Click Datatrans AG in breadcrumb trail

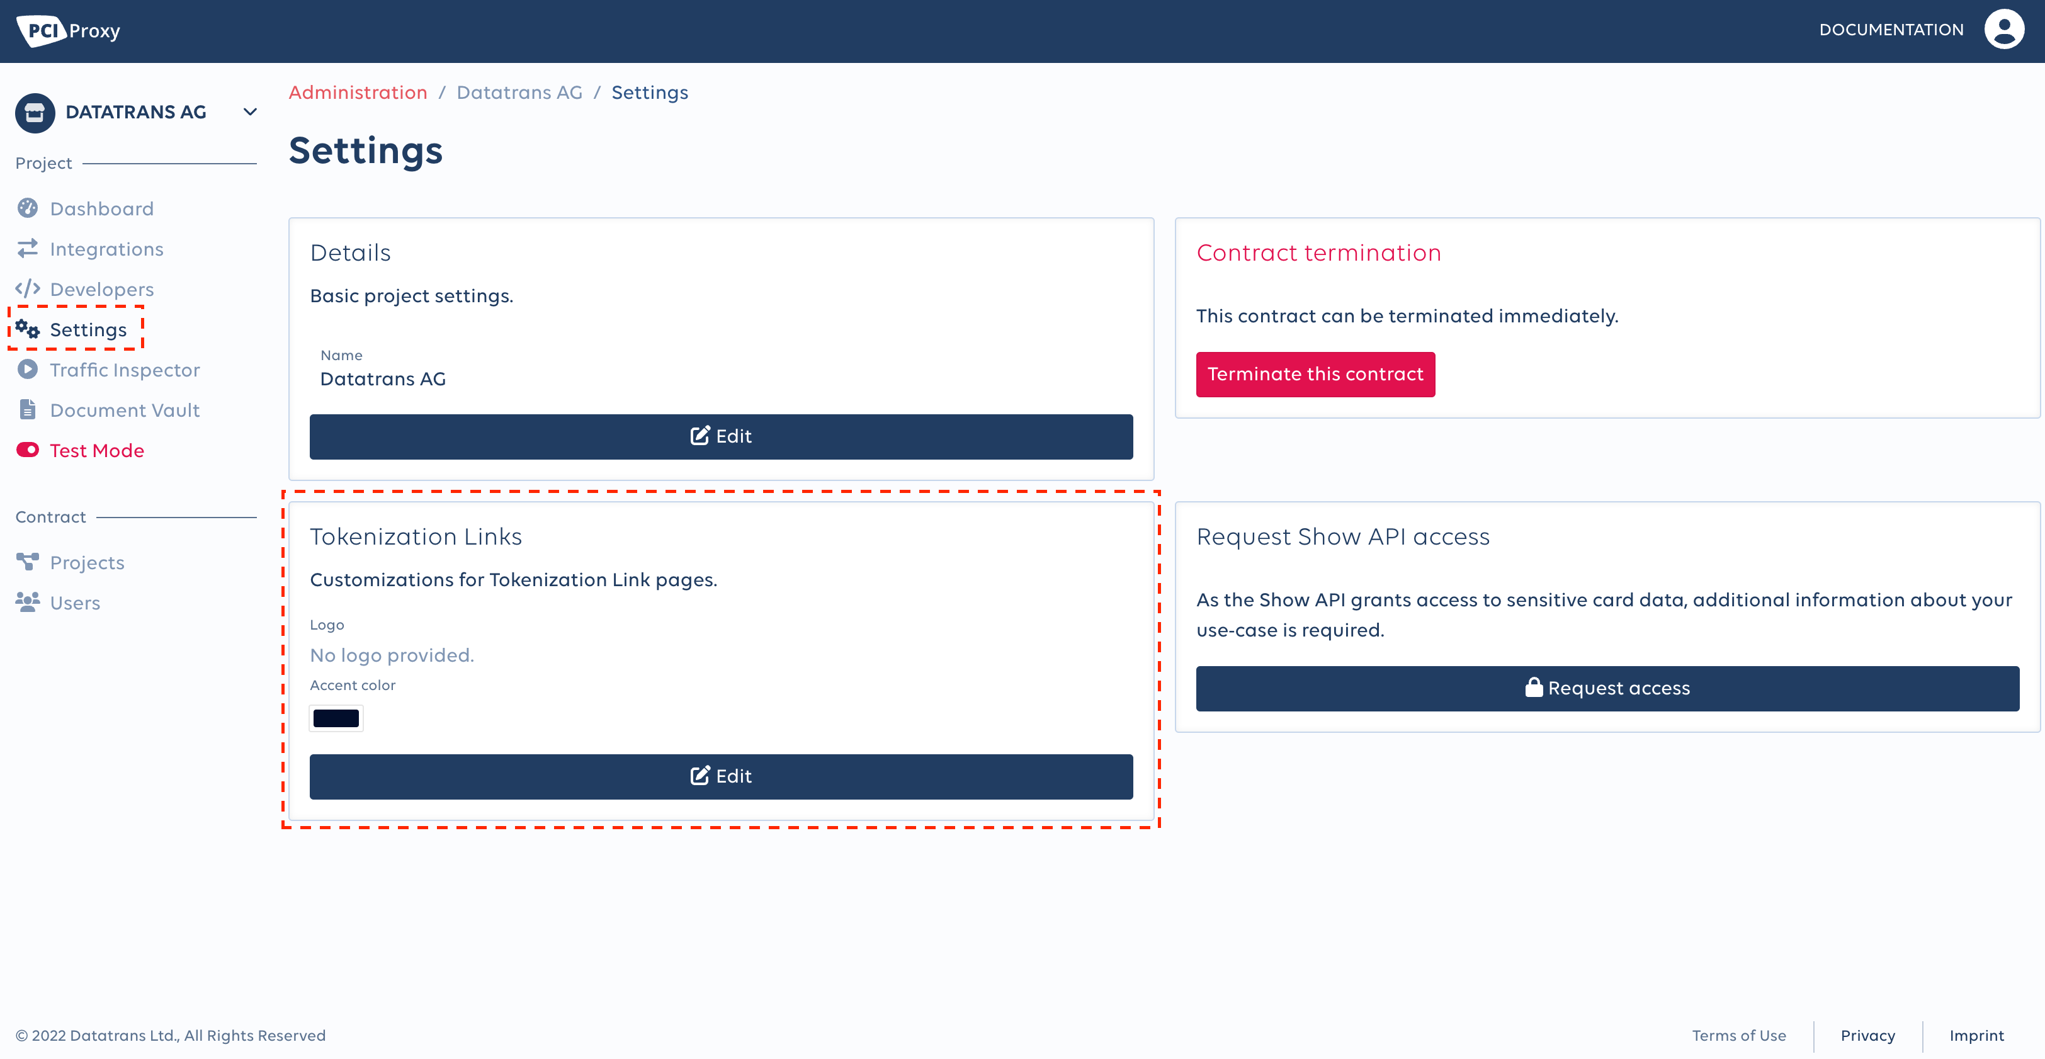519,93
